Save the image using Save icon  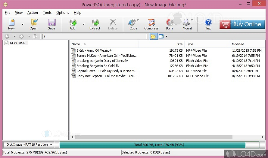(x=51, y=24)
